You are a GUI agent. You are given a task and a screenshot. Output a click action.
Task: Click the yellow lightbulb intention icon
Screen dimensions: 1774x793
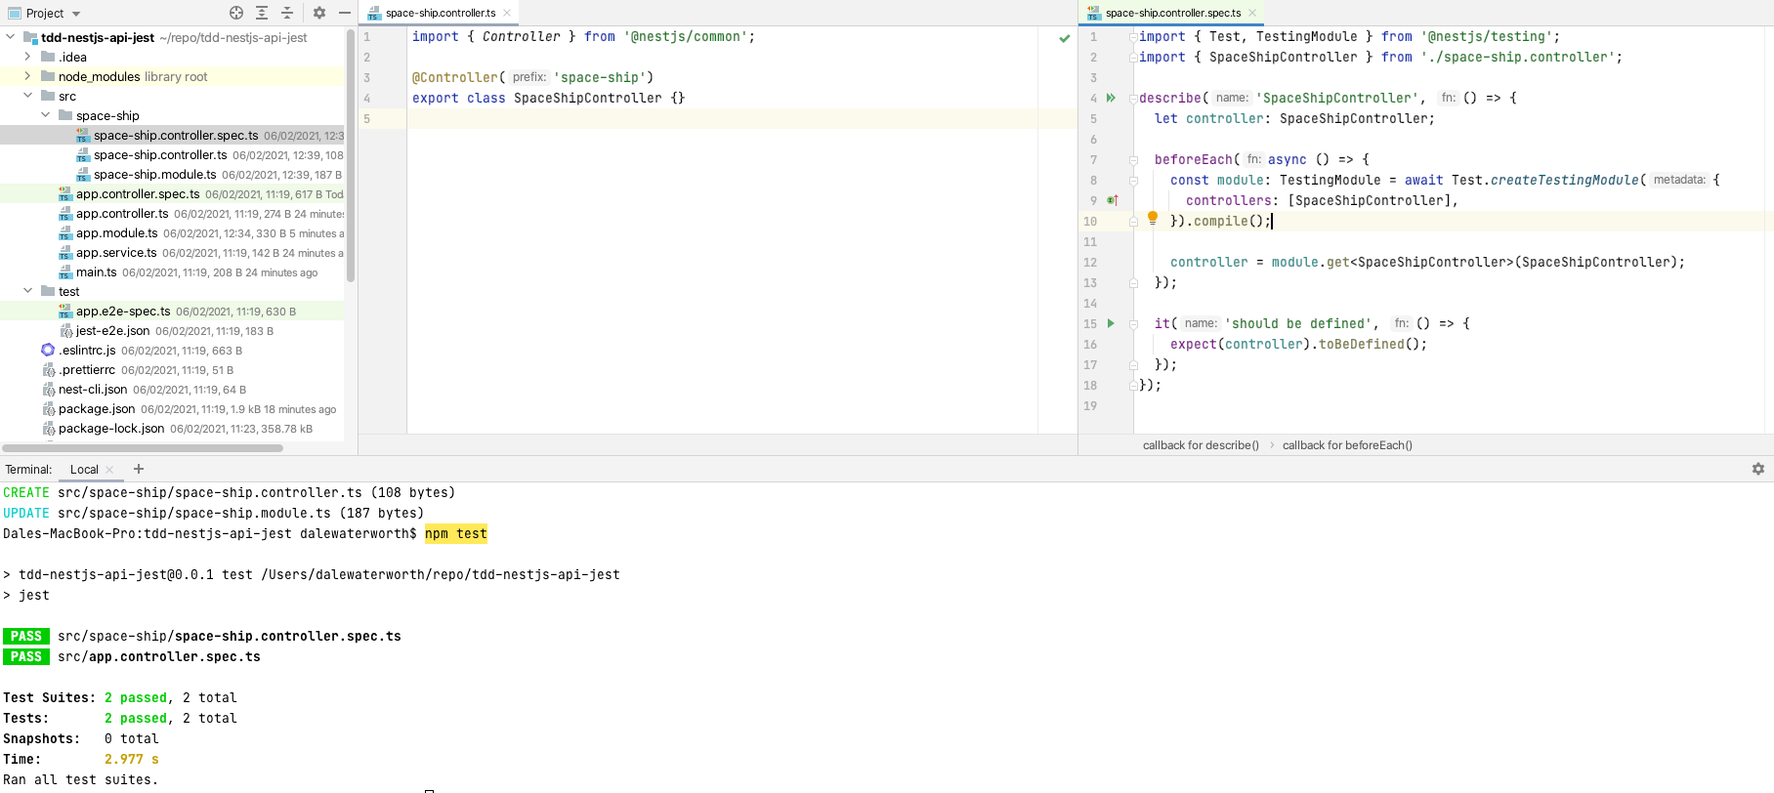(x=1153, y=218)
